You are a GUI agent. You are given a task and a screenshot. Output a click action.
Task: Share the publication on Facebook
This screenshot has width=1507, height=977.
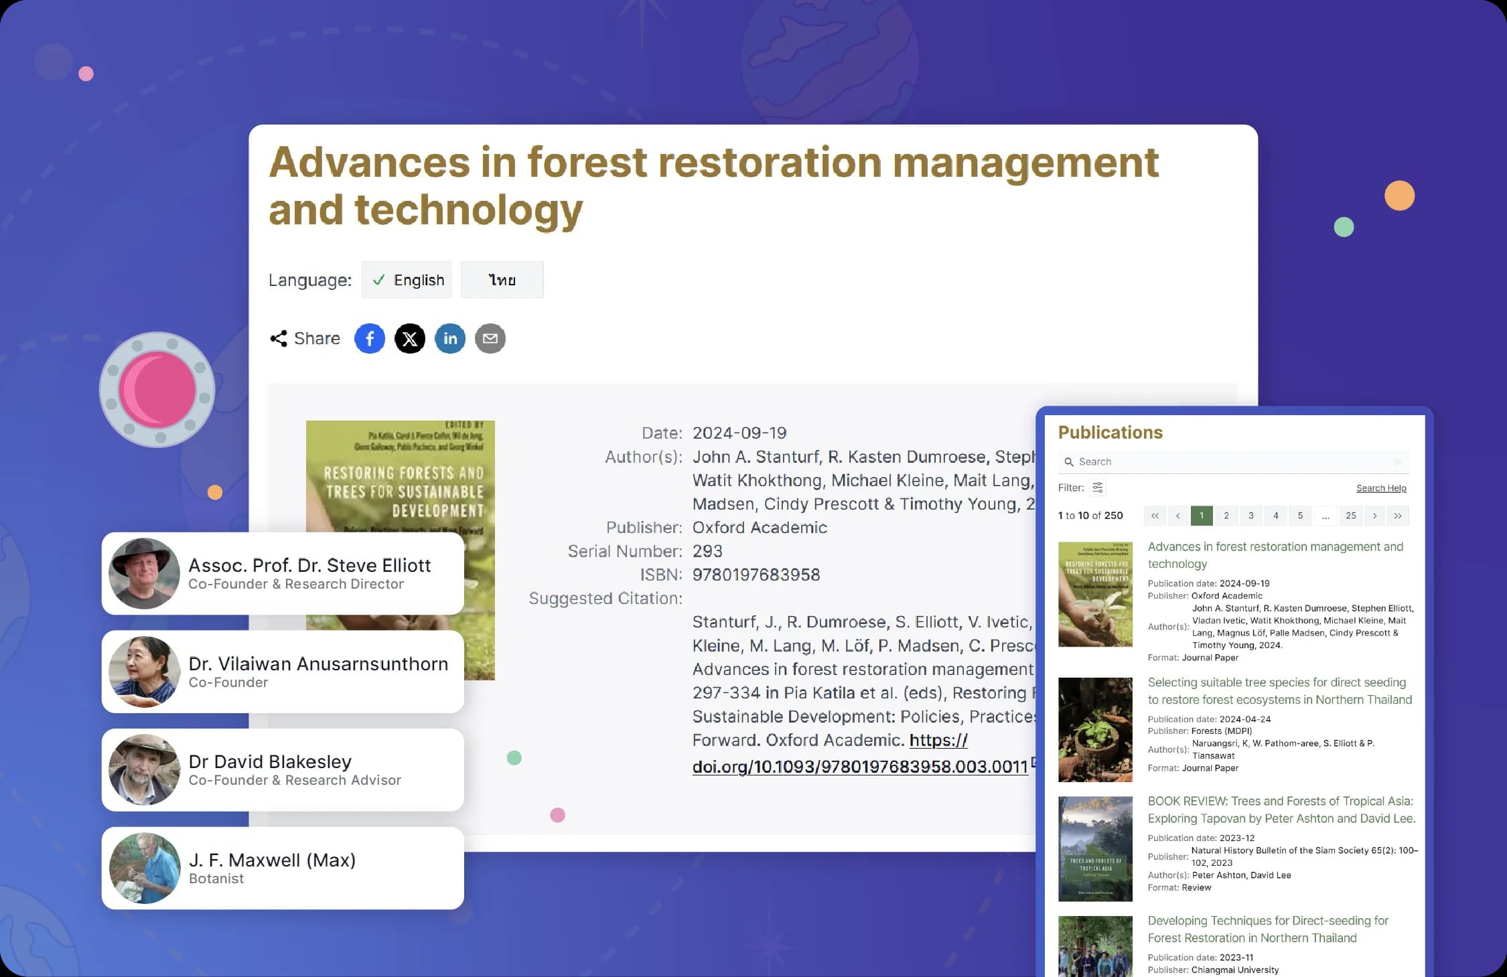pos(369,338)
